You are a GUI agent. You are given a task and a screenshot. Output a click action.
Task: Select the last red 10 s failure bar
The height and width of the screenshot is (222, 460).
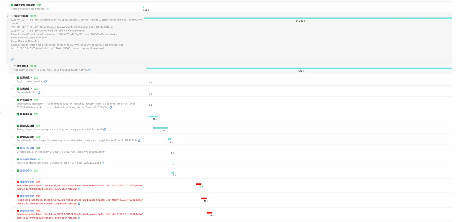click(209, 213)
